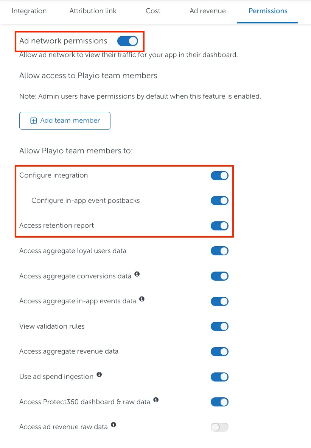Switch to Attribution link tab
This screenshot has width=311, height=448.
point(93,11)
